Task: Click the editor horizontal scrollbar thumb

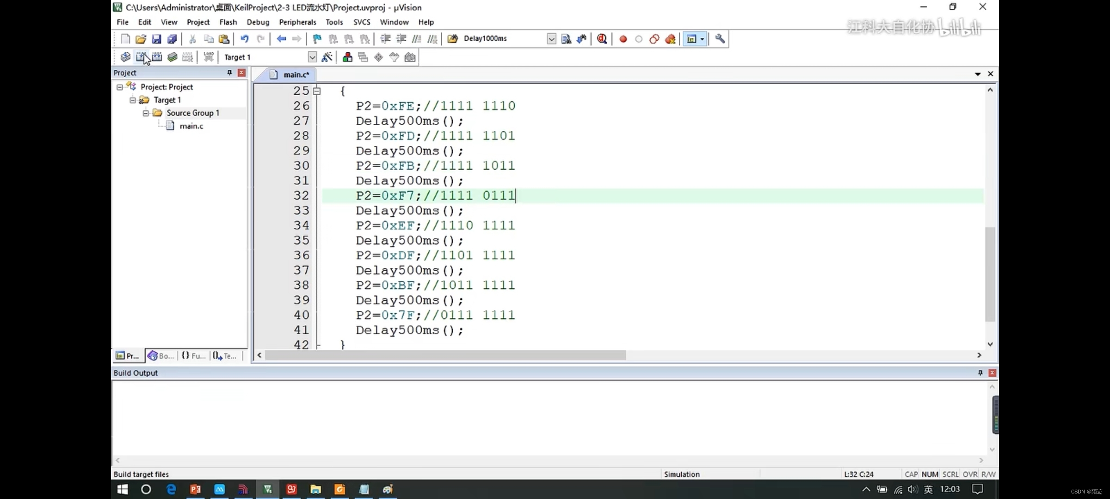Action: 445,355
